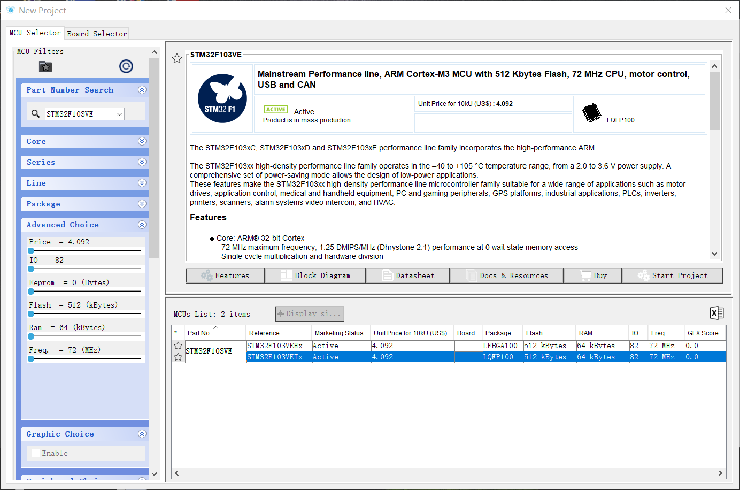Screen dimensions: 740x490
Task: Click the Flash slider handle
Action: 31,313
